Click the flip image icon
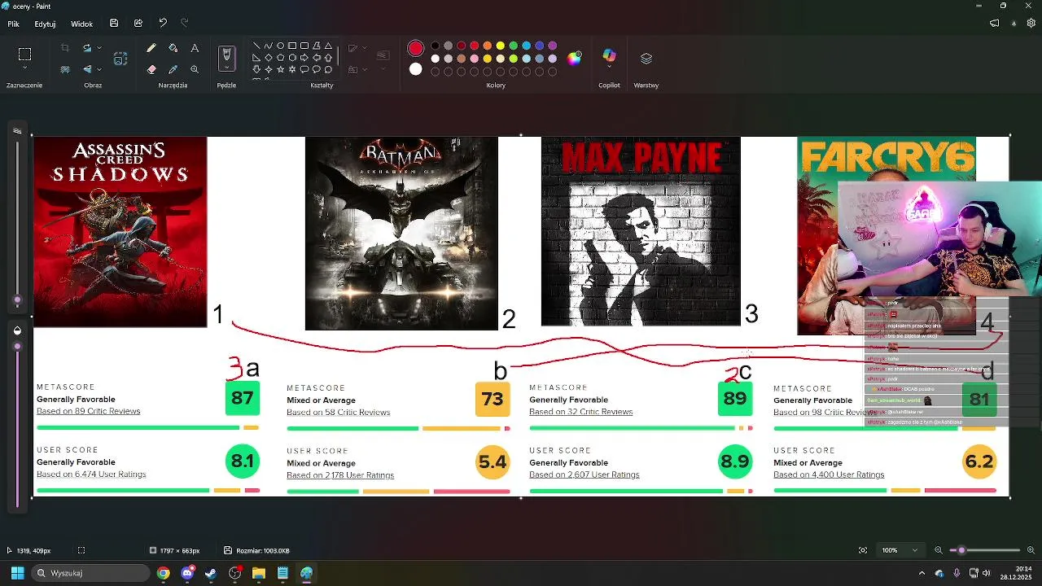1042x586 pixels. (x=86, y=70)
